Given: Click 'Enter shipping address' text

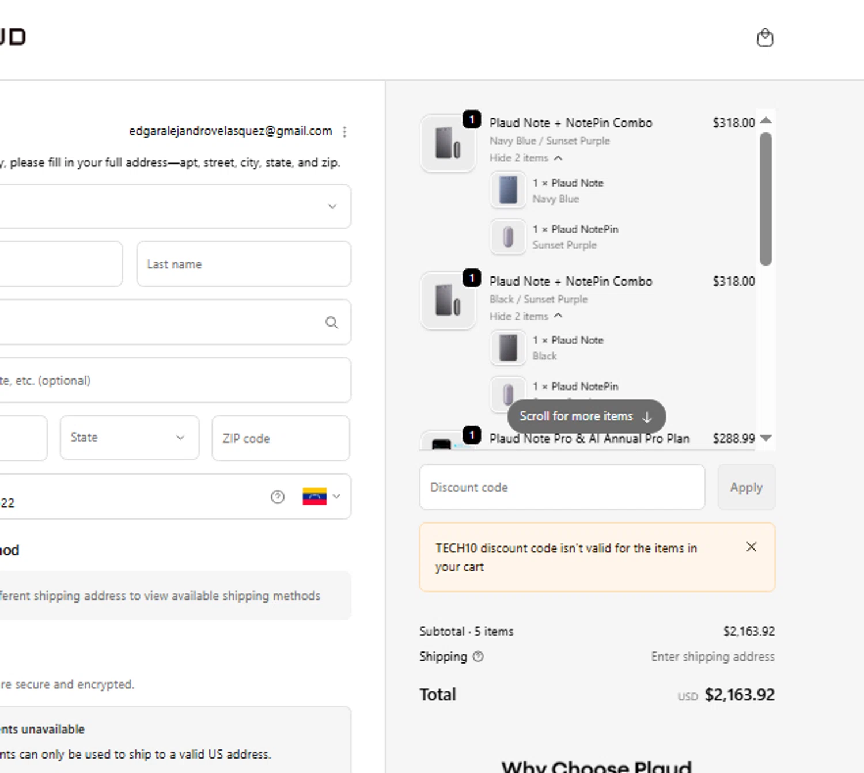Looking at the screenshot, I should (713, 657).
